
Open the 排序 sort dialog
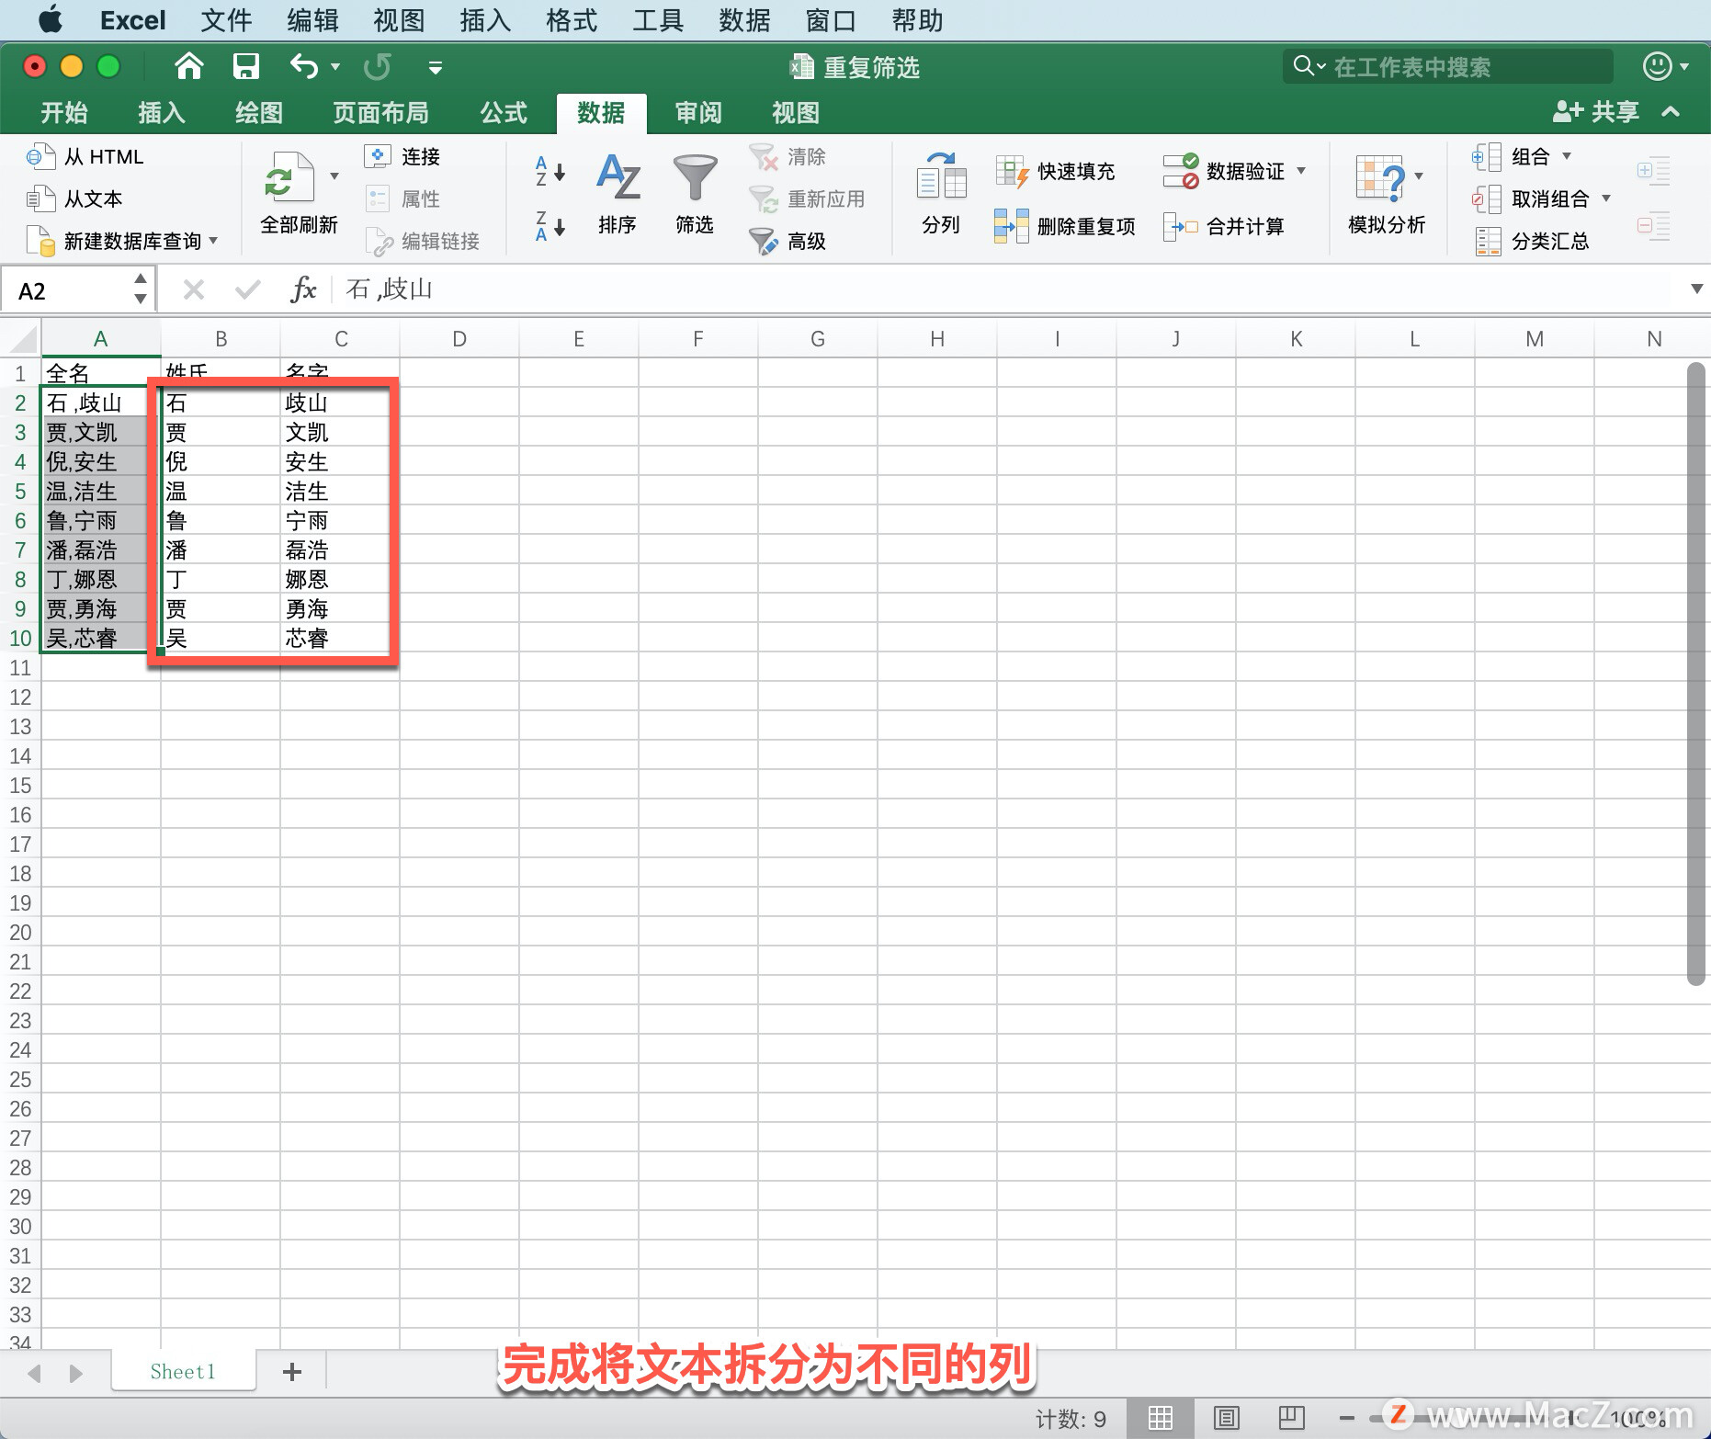[618, 193]
